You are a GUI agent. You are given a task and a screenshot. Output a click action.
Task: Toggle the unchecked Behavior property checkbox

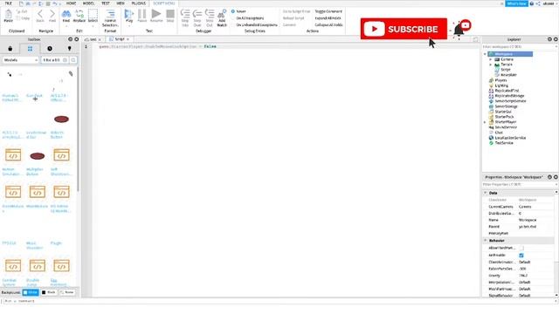(521, 248)
